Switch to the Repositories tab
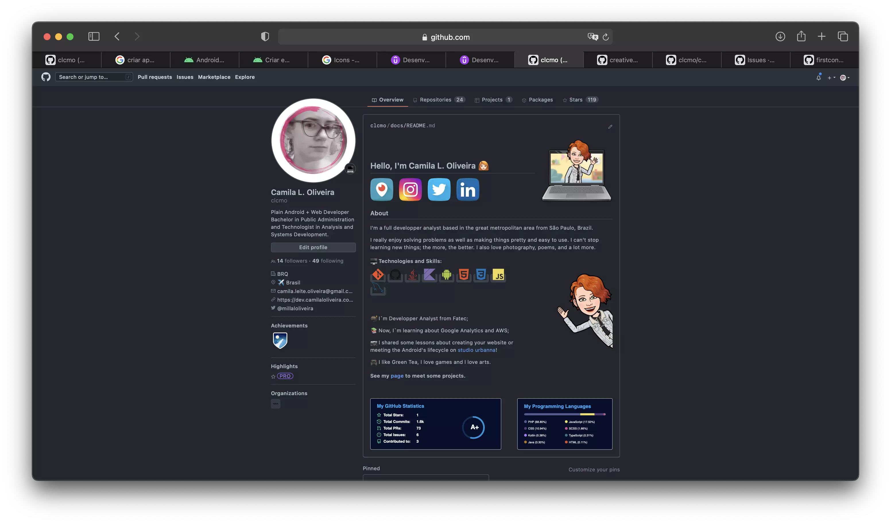891x523 pixels. pos(439,100)
